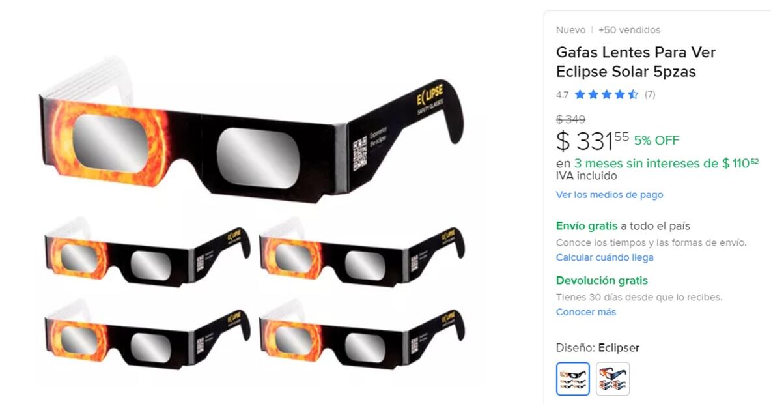Choose the second design variant thumbnail
Screen dimensions: 771x404
pyautogui.click(x=613, y=379)
